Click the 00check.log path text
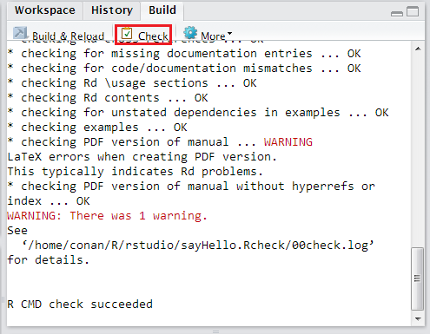The image size is (430, 334). [x=198, y=246]
